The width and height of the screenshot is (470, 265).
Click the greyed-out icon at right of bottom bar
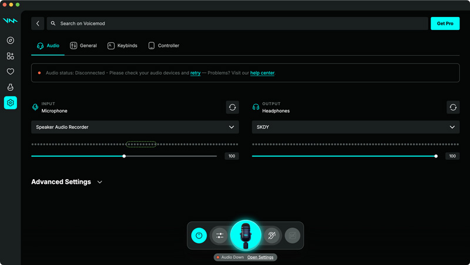tap(292, 235)
